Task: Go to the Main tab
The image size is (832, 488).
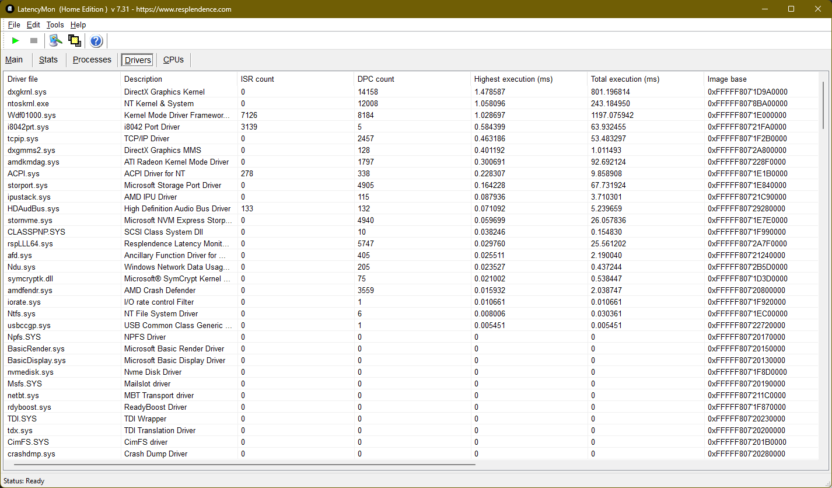Action: (14, 60)
